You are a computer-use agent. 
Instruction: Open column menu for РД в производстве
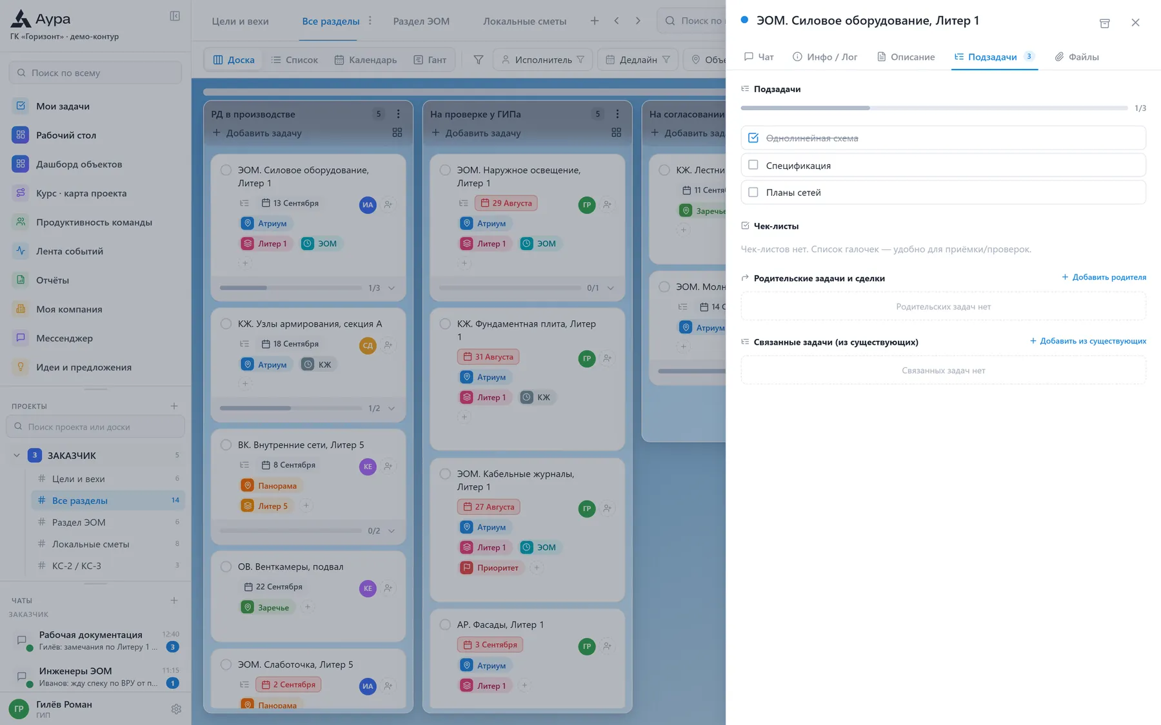(398, 114)
